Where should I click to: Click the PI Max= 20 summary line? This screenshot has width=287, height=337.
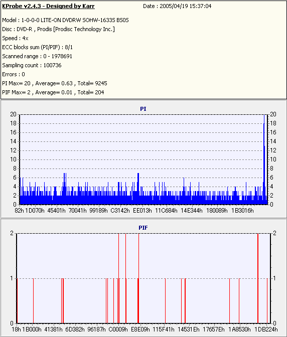[x=55, y=83]
